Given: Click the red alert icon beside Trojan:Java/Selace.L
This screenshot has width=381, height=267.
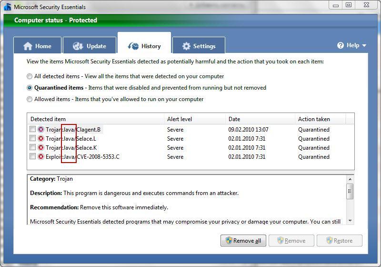Looking at the screenshot, I should [41, 139].
